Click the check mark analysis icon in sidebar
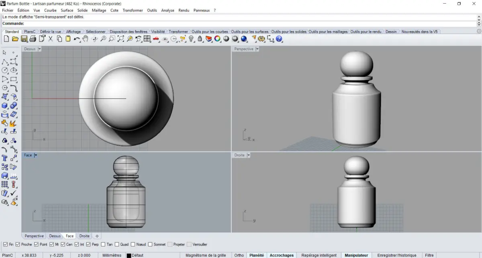 (x=13, y=193)
